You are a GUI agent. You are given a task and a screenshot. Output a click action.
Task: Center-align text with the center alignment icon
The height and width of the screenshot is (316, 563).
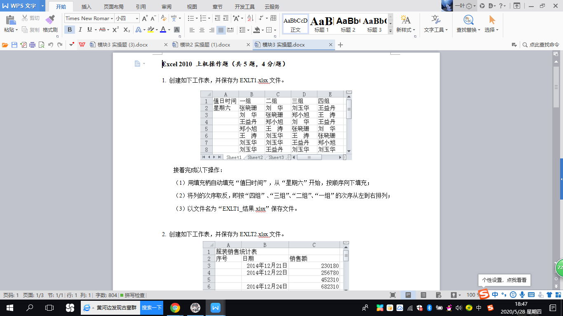click(202, 30)
